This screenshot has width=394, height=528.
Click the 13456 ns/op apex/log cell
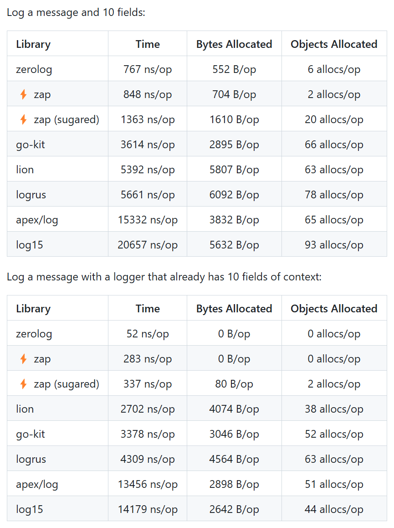point(148,484)
